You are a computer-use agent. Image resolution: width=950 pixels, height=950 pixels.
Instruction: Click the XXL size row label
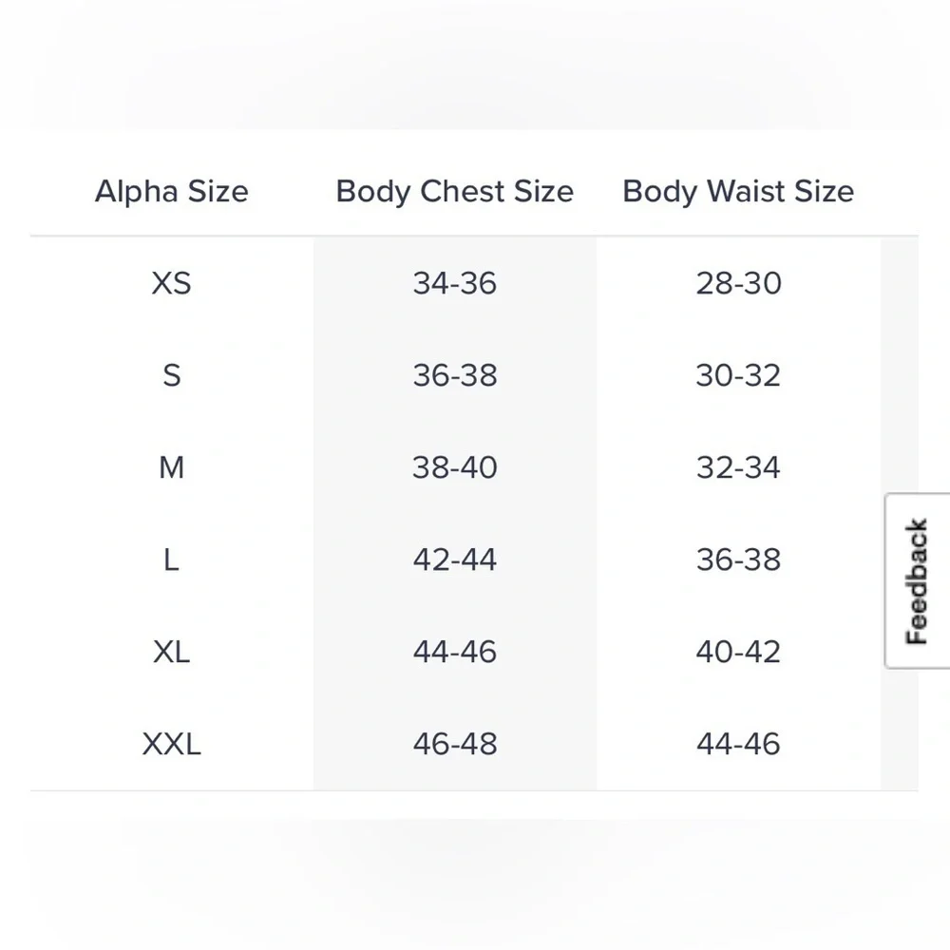(171, 744)
